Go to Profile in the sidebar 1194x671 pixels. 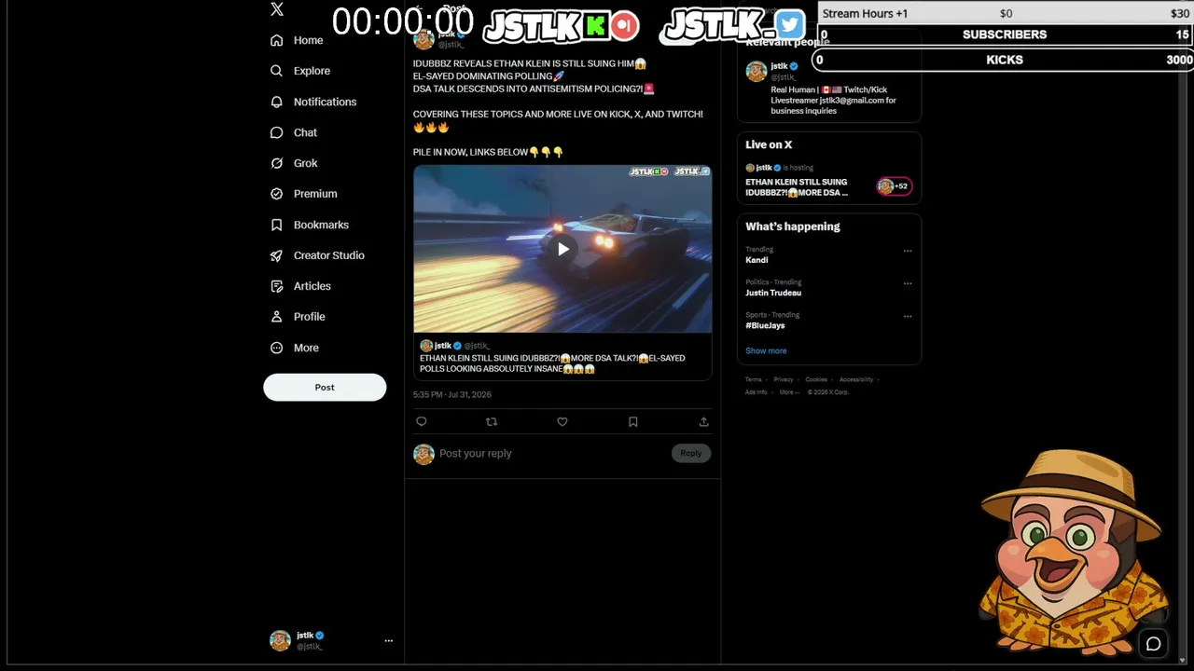click(x=298, y=317)
